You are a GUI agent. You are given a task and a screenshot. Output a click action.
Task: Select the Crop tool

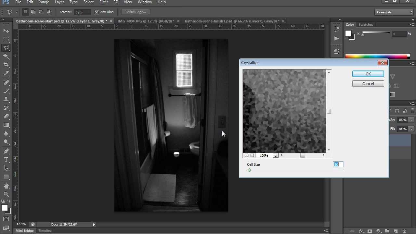(6, 65)
